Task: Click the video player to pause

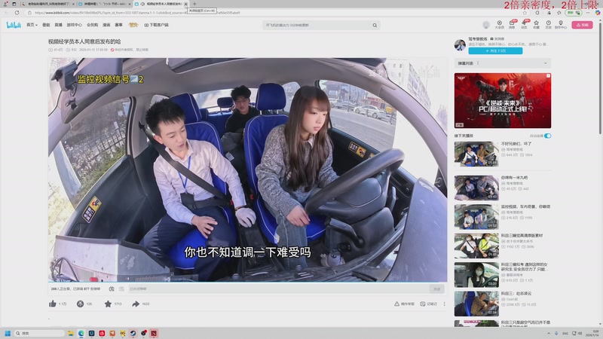Action: pyautogui.click(x=248, y=170)
